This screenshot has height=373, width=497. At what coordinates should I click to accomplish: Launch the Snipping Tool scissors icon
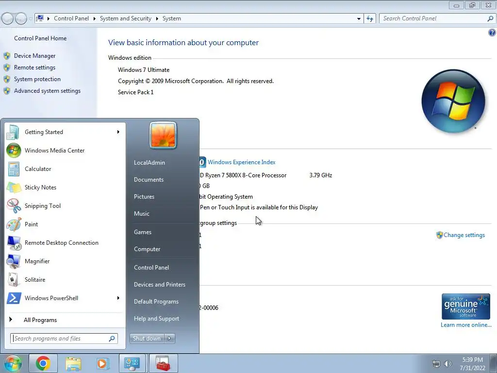14,205
